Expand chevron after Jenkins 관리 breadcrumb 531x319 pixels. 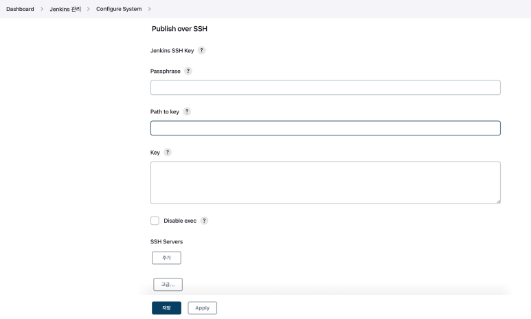point(89,9)
